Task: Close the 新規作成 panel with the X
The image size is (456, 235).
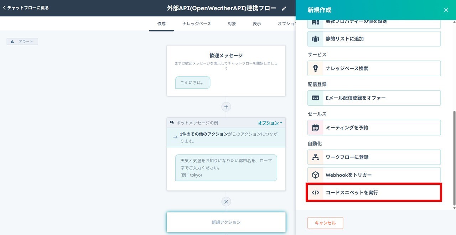Action: (x=446, y=10)
